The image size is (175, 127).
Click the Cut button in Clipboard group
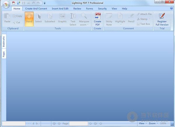coord(17,22)
